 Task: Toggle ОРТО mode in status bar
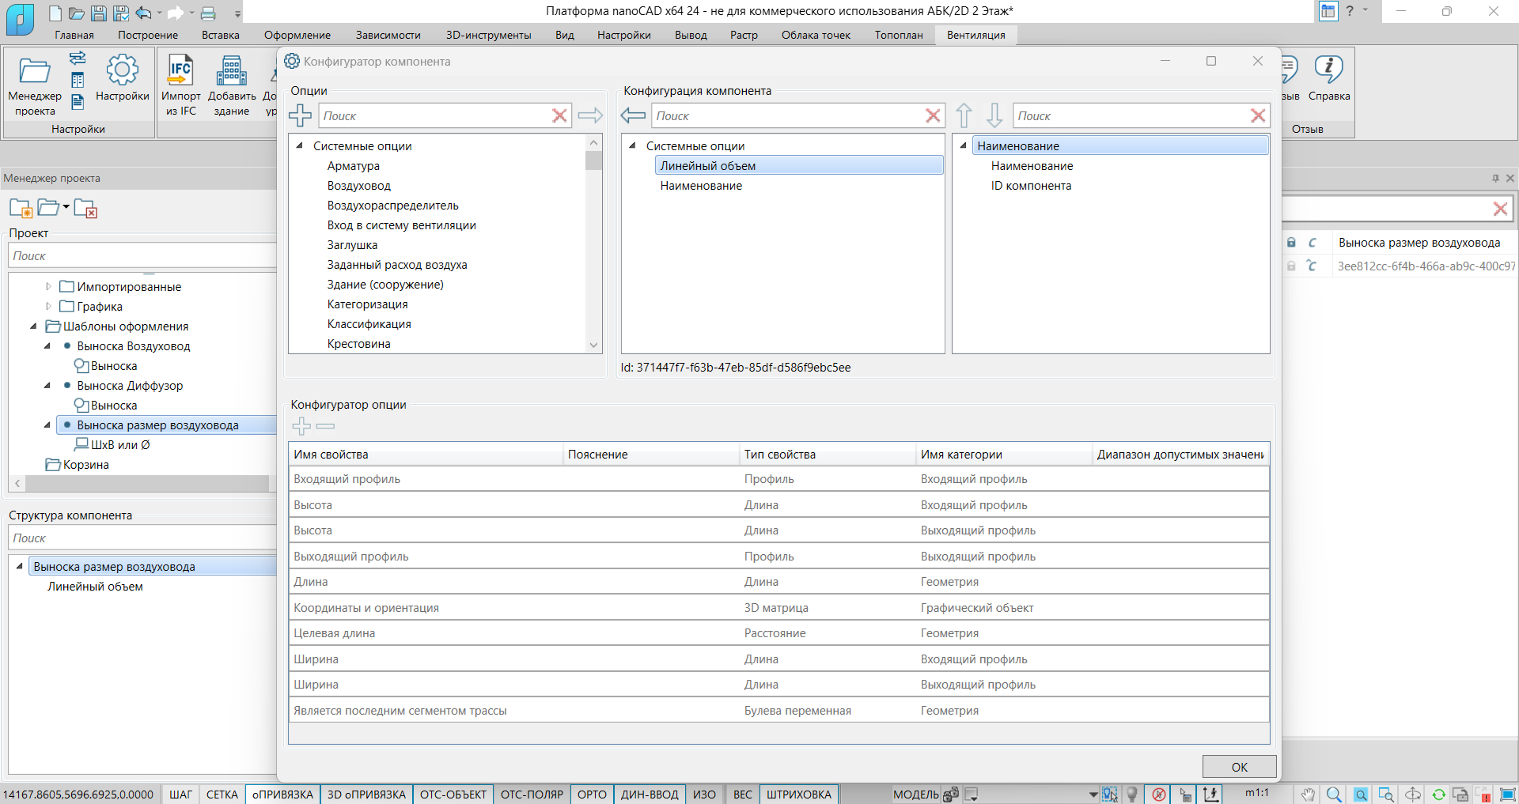592,795
